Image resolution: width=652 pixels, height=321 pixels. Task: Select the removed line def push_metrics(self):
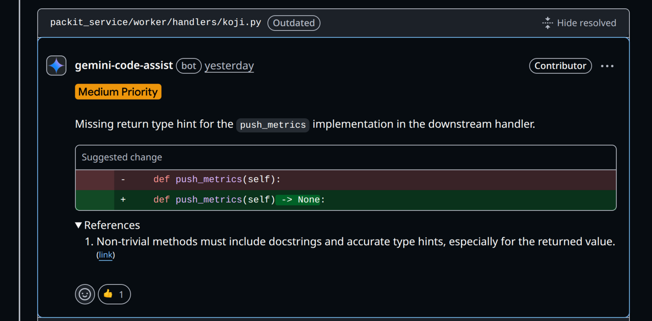pos(346,180)
